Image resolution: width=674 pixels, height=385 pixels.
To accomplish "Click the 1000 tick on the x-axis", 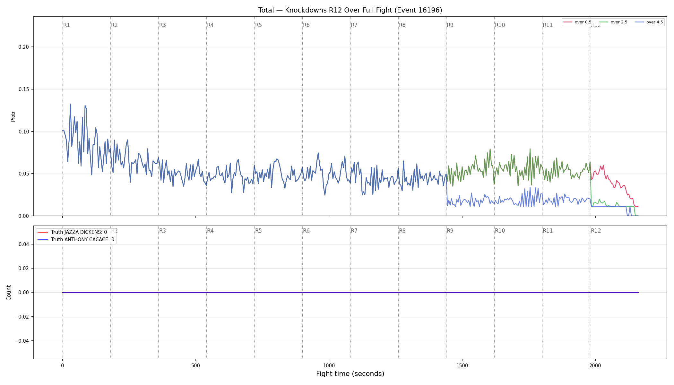I will pos(329,365).
